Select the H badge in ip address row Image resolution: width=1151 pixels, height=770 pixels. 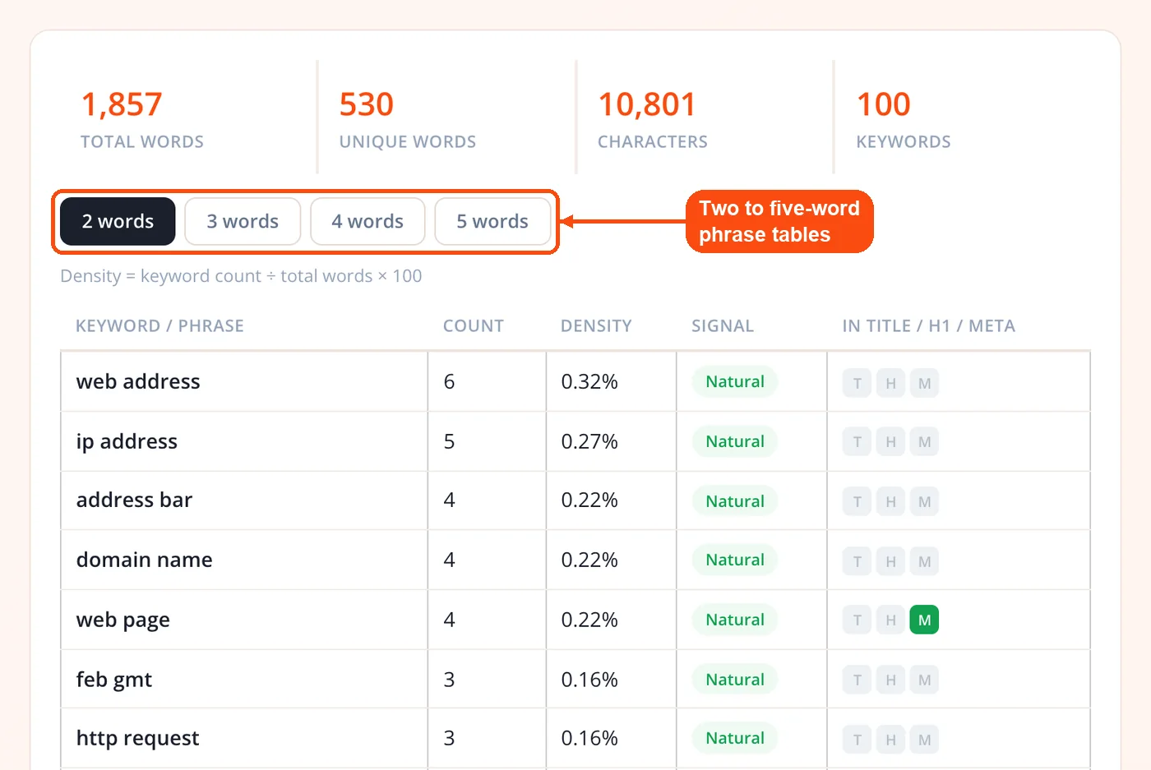coord(890,442)
